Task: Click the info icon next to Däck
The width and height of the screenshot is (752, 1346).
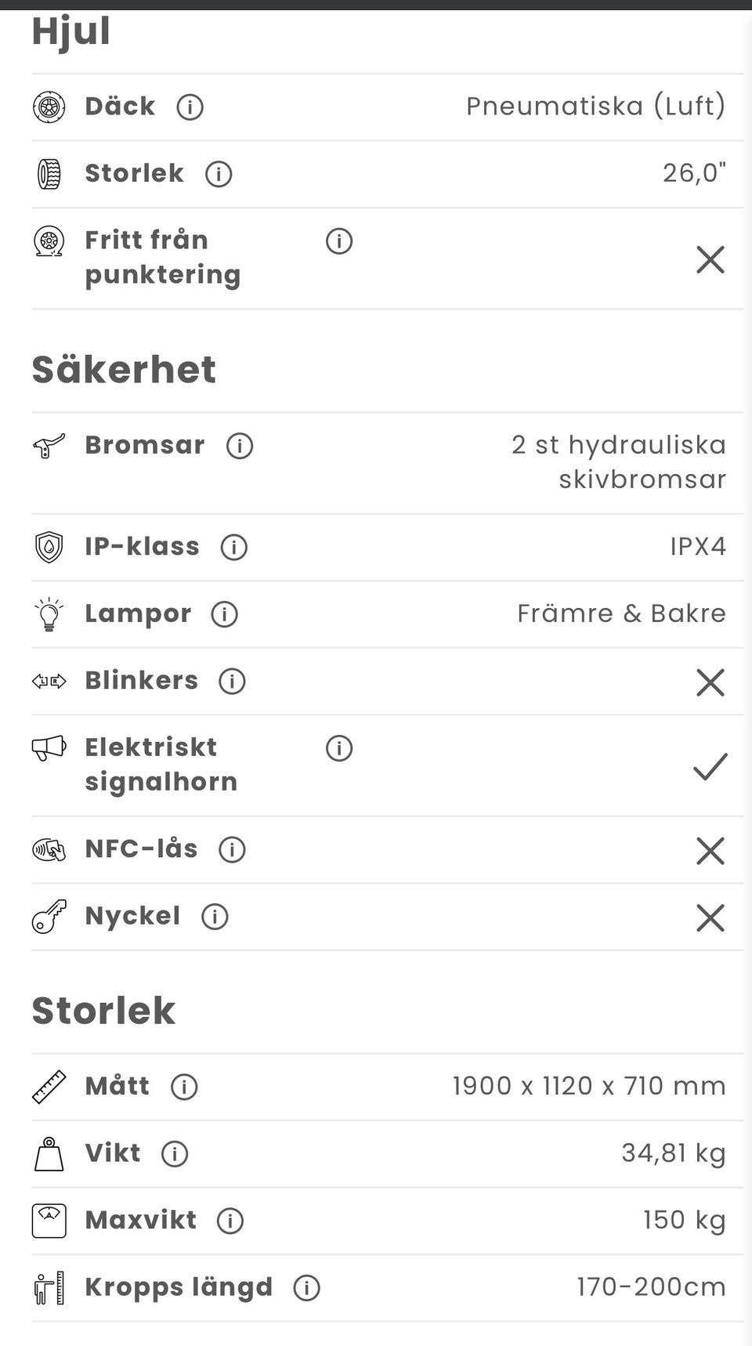Action: 190,107
